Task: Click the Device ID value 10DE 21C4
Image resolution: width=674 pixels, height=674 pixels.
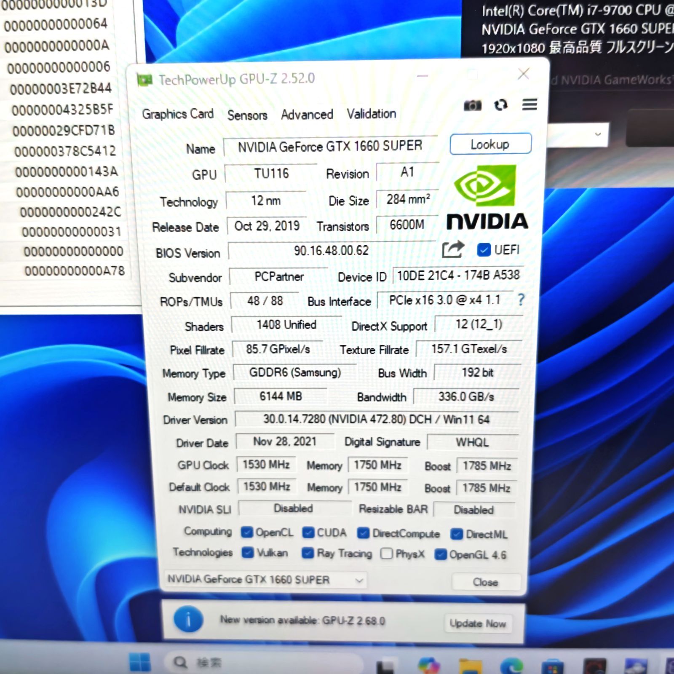Action: point(458,275)
